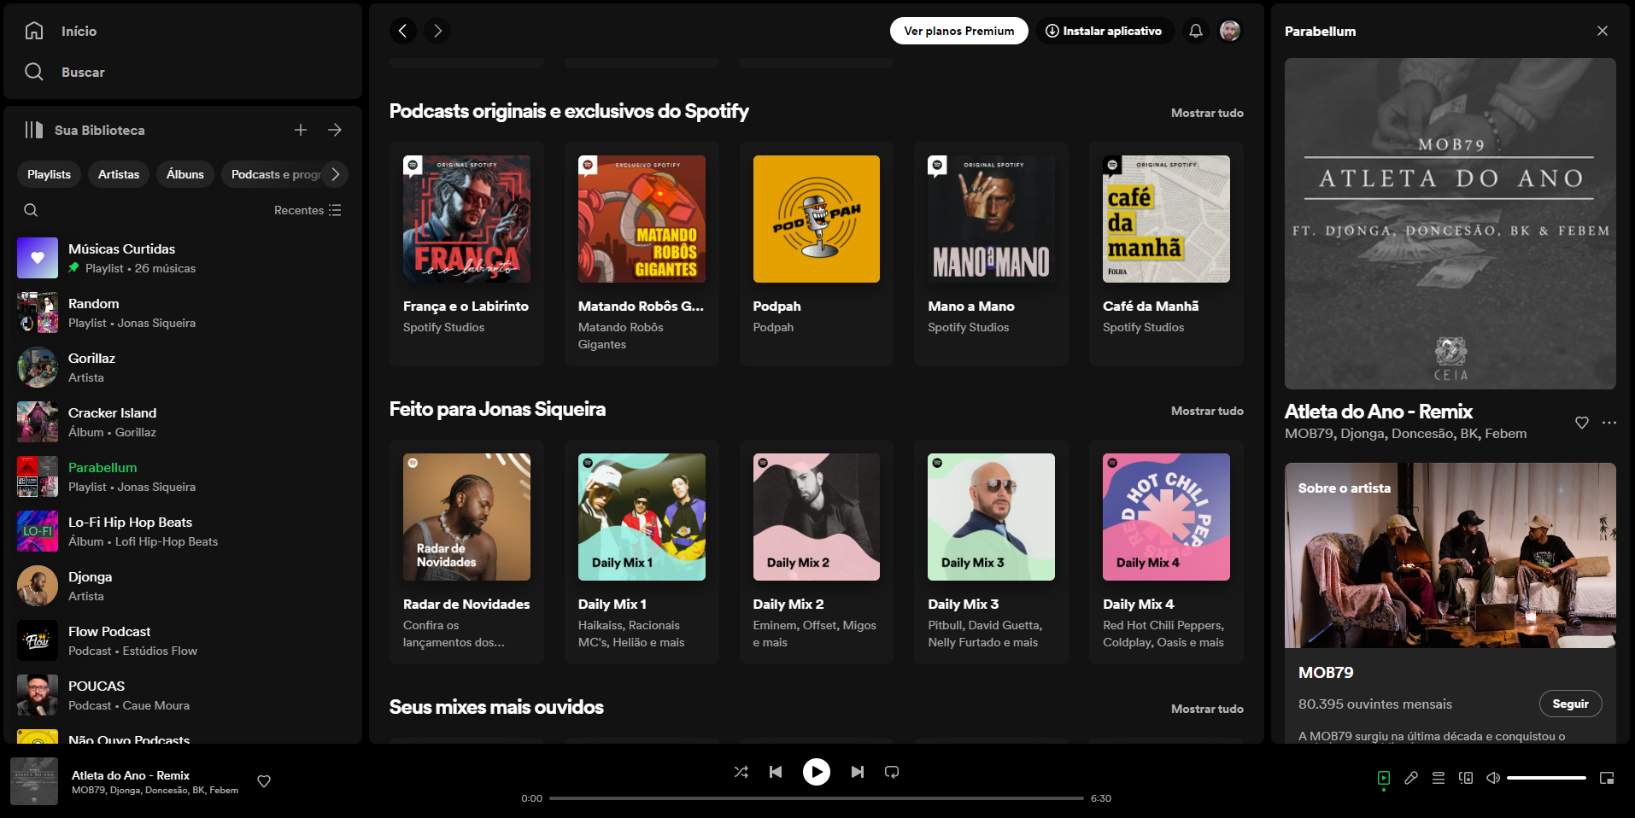Skip to previous track
The height and width of the screenshot is (818, 1635).
click(776, 772)
